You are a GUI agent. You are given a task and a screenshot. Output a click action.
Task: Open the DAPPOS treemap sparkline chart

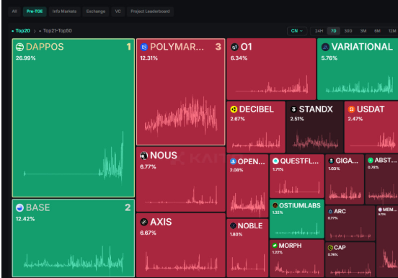pos(74,157)
